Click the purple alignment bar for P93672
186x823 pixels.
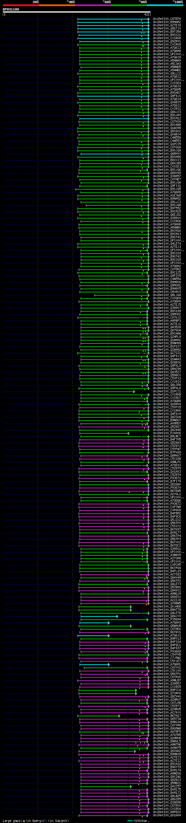click(114, 504)
